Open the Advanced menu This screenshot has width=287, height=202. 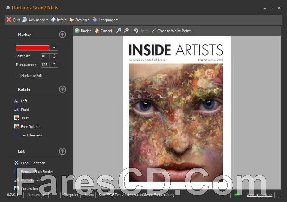click(x=35, y=20)
